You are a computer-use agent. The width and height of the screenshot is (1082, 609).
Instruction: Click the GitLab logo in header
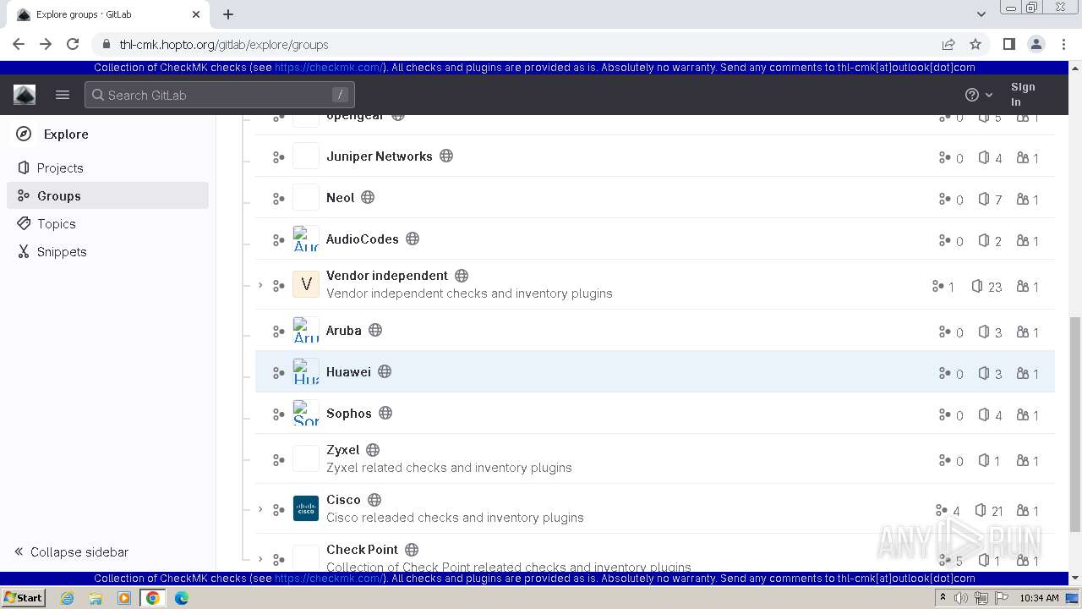pyautogui.click(x=25, y=95)
